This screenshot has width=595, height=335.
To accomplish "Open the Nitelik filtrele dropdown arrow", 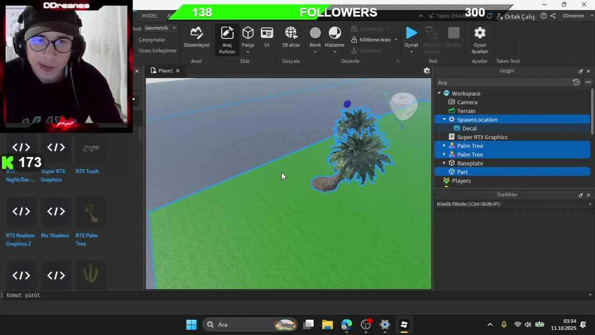I will coord(590,204).
